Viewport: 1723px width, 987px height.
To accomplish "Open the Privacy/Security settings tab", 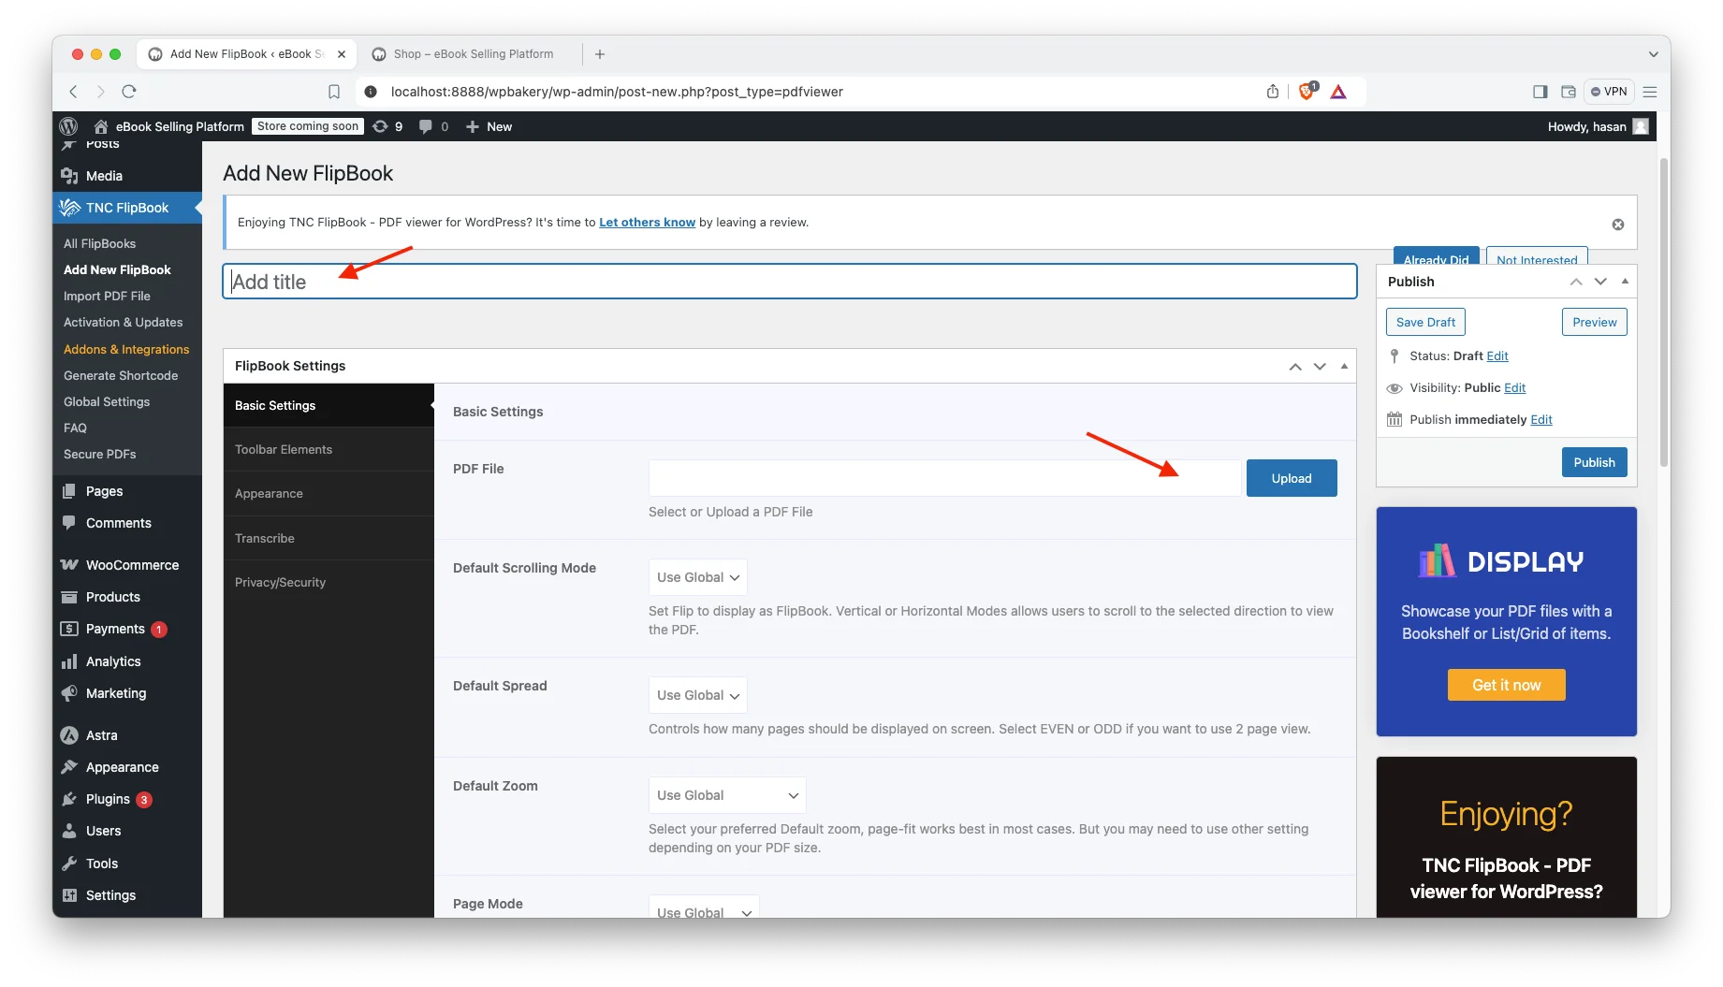I will [x=280, y=582].
